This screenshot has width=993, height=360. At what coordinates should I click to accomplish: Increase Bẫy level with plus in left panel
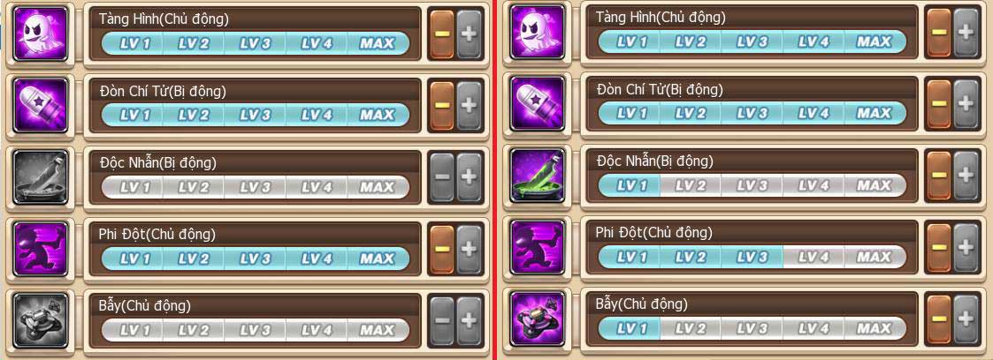point(470,321)
